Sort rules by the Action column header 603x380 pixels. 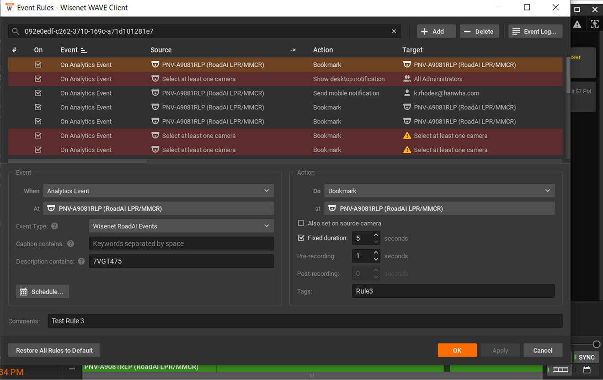pyautogui.click(x=323, y=50)
